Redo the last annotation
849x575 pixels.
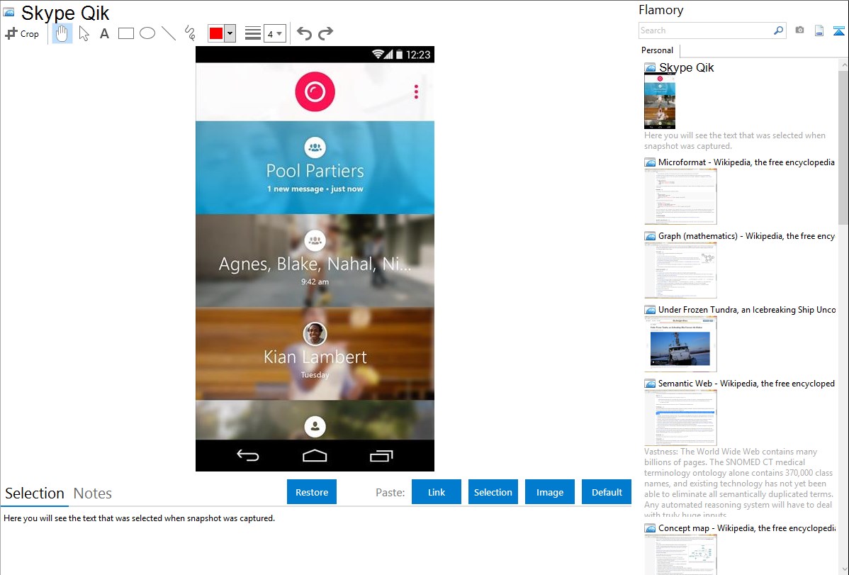[x=325, y=33]
